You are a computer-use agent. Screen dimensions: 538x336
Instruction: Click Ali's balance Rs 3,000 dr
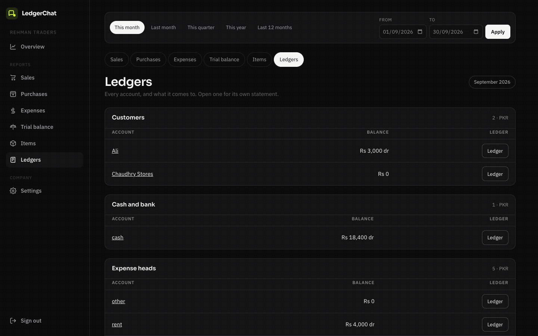[374, 151]
